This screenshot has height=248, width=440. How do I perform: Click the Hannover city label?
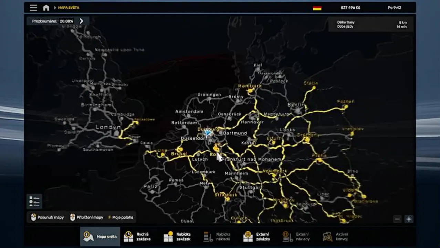(x=252, y=122)
